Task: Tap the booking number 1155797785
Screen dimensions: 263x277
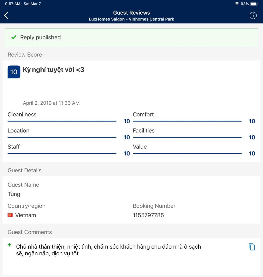Action: coord(148,215)
